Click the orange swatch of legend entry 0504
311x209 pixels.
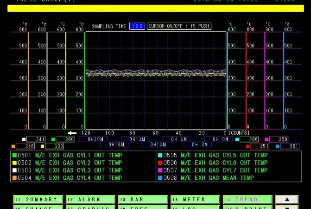pos(14,178)
